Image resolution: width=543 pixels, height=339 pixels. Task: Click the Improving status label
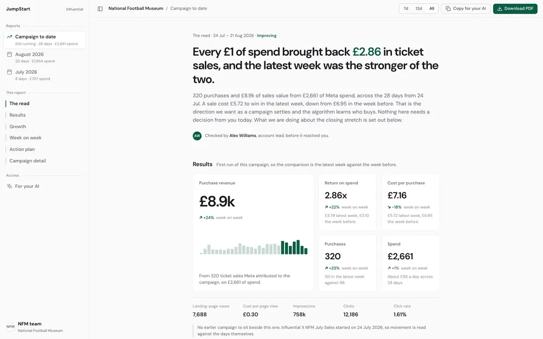click(267, 36)
